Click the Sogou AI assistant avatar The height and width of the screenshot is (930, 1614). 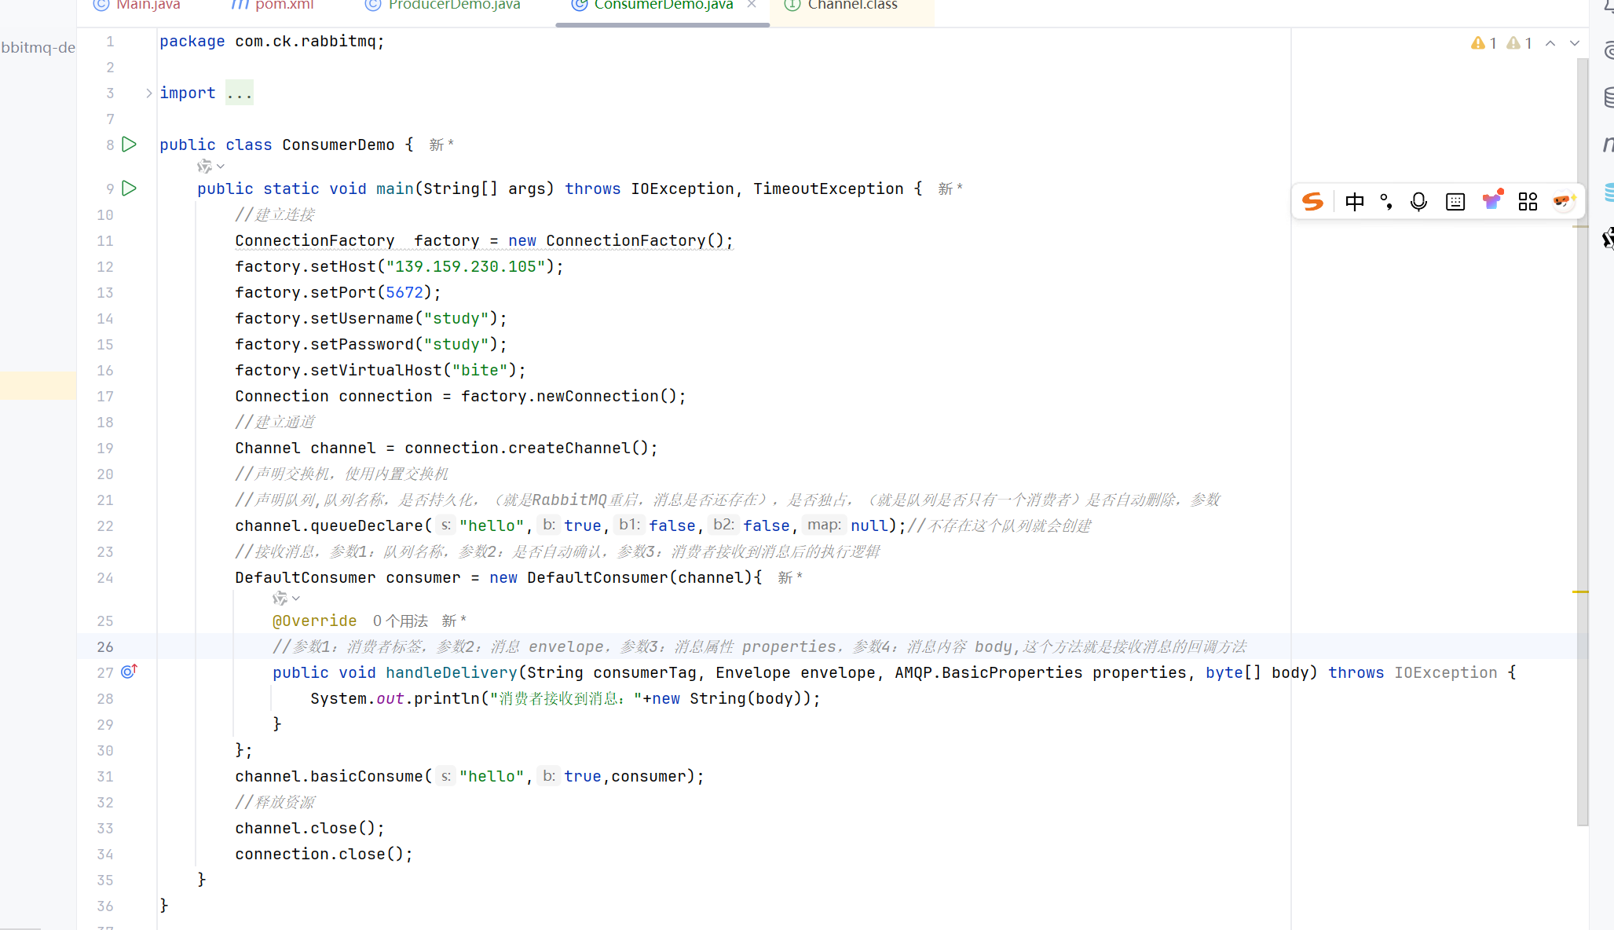pos(1564,202)
